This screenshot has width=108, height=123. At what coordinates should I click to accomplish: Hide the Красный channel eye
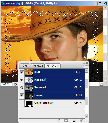[22, 80]
